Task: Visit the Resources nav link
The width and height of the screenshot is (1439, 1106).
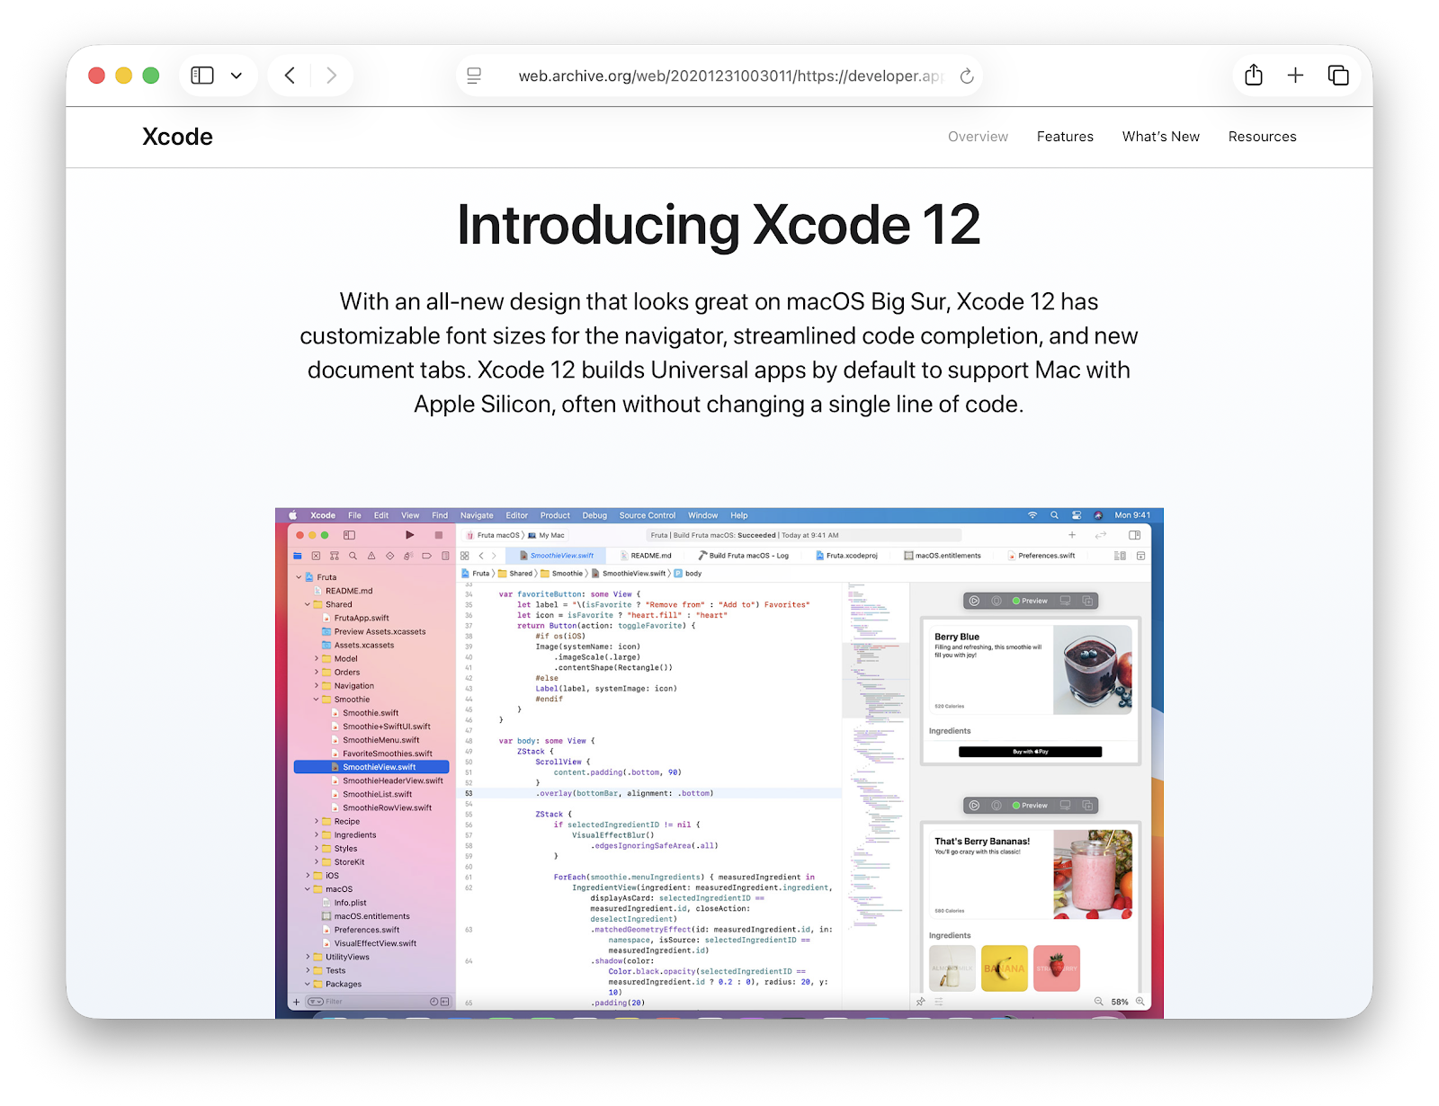Action: (1262, 137)
